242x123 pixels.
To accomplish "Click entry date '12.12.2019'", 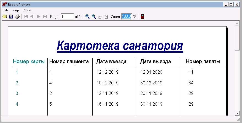I will click(x=107, y=72).
